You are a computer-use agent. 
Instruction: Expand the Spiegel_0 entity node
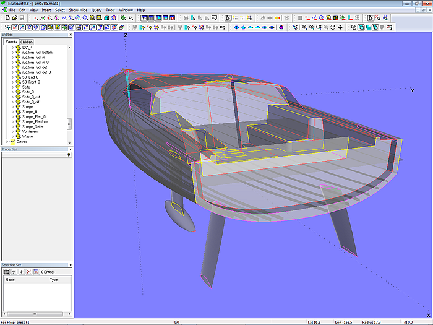click(x=13, y=111)
